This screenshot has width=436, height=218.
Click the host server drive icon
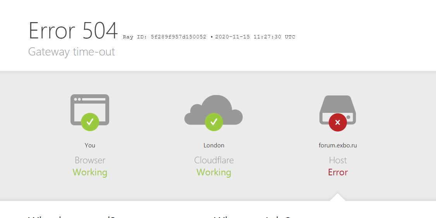coord(338,110)
